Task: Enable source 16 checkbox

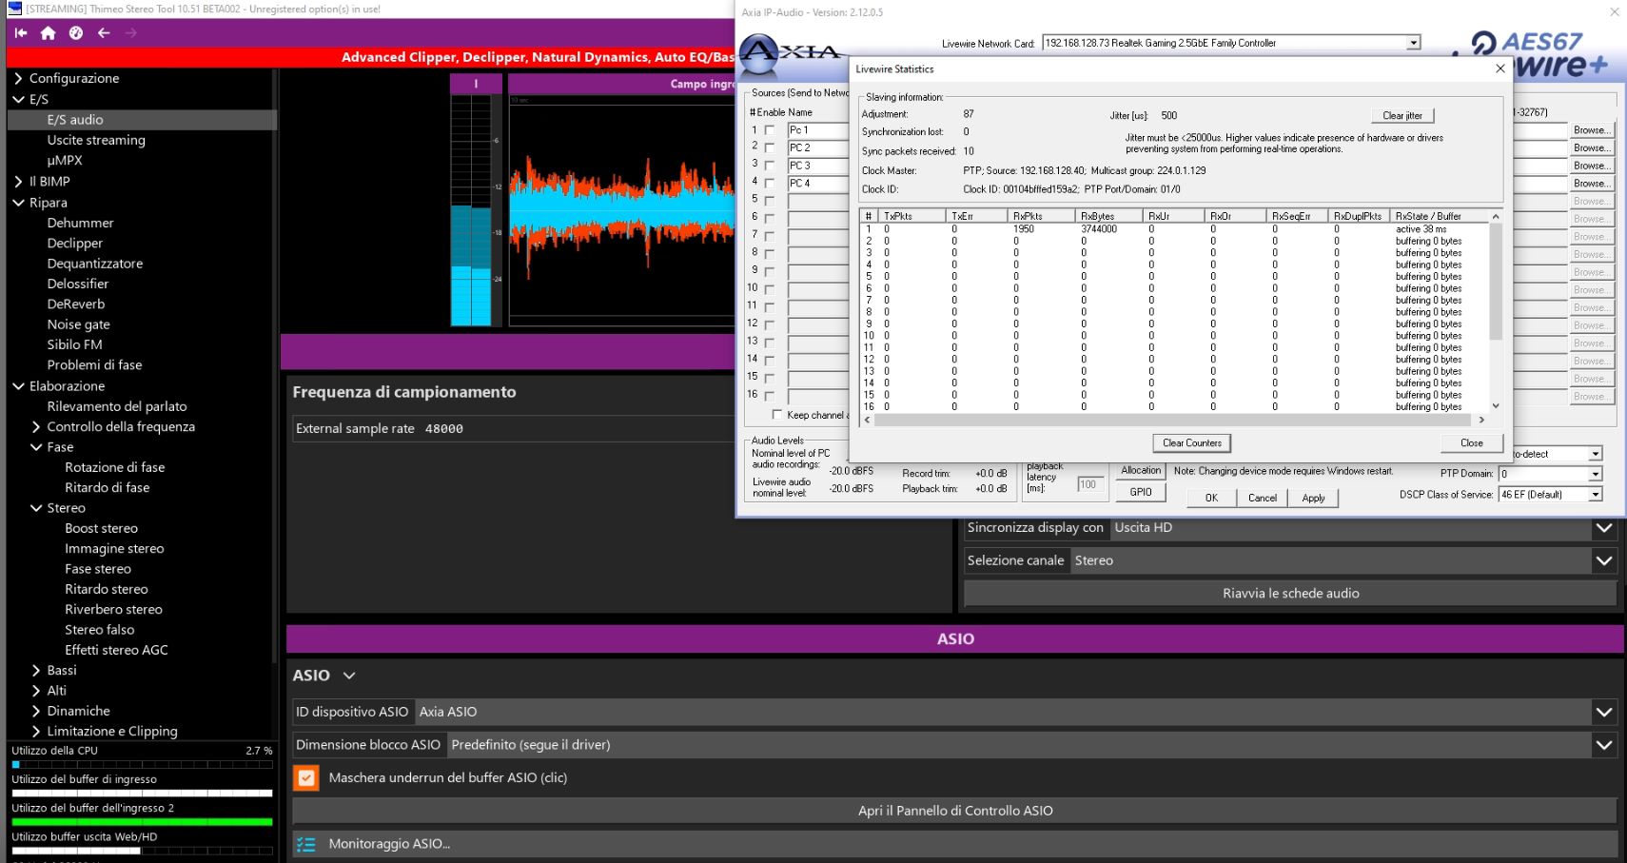Action: pos(770,396)
